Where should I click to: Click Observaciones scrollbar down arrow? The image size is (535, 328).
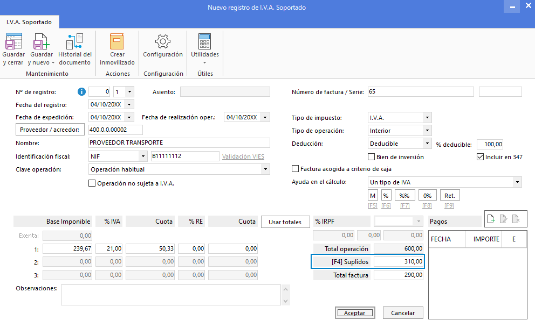[286, 301]
